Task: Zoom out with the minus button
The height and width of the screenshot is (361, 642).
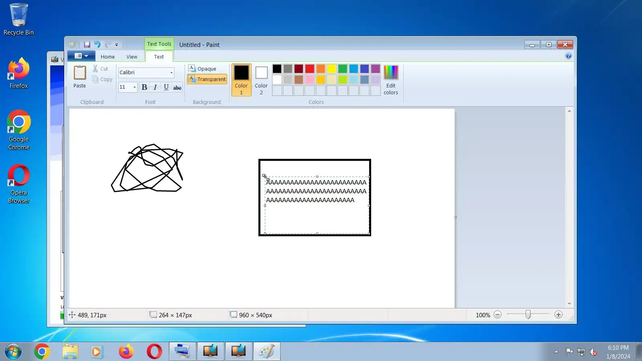Action: (x=498, y=315)
